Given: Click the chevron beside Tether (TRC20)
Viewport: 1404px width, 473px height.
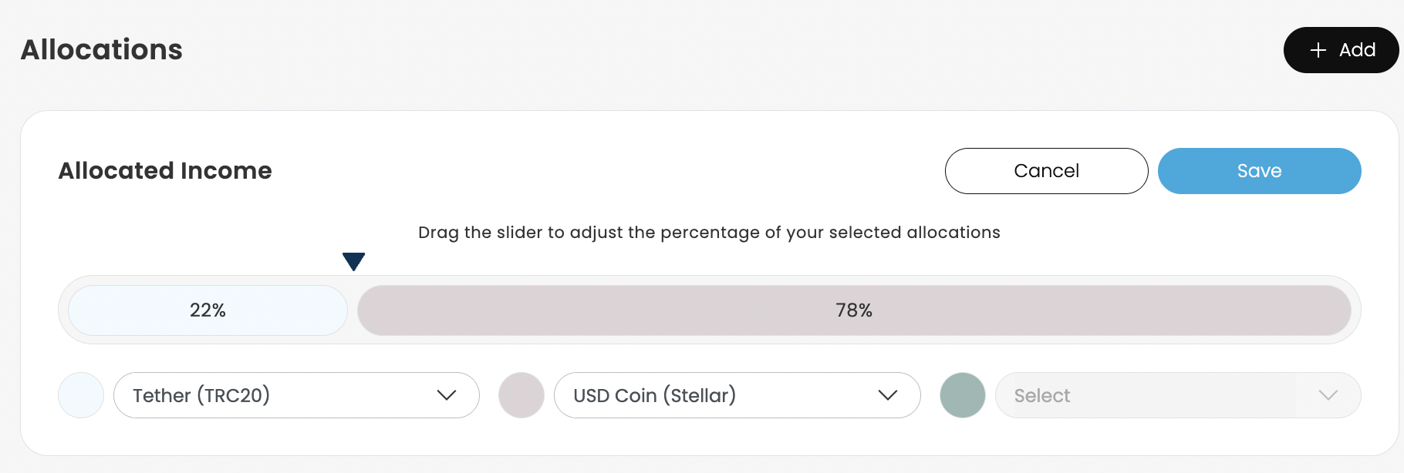Looking at the screenshot, I should 447,395.
